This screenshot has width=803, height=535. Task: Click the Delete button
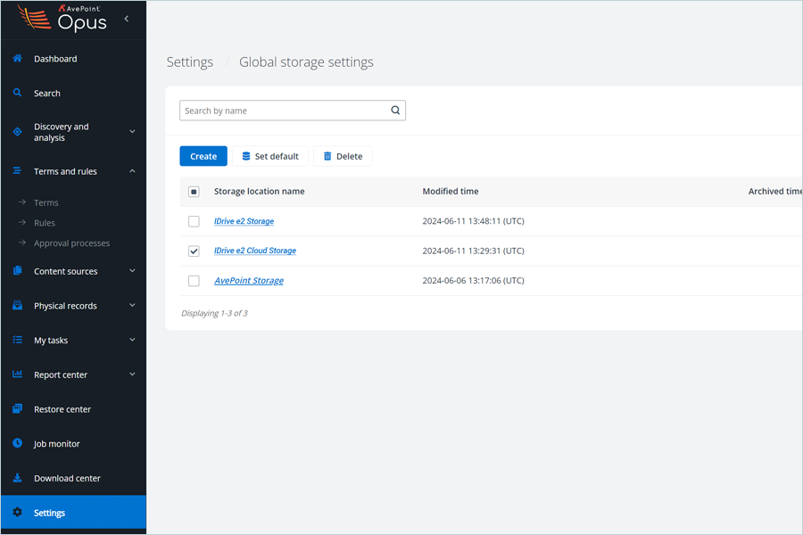[344, 156]
